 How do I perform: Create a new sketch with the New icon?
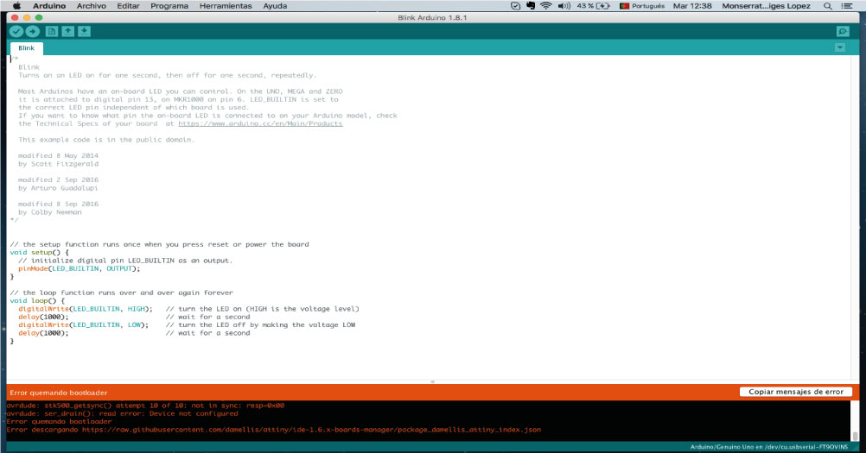click(51, 31)
